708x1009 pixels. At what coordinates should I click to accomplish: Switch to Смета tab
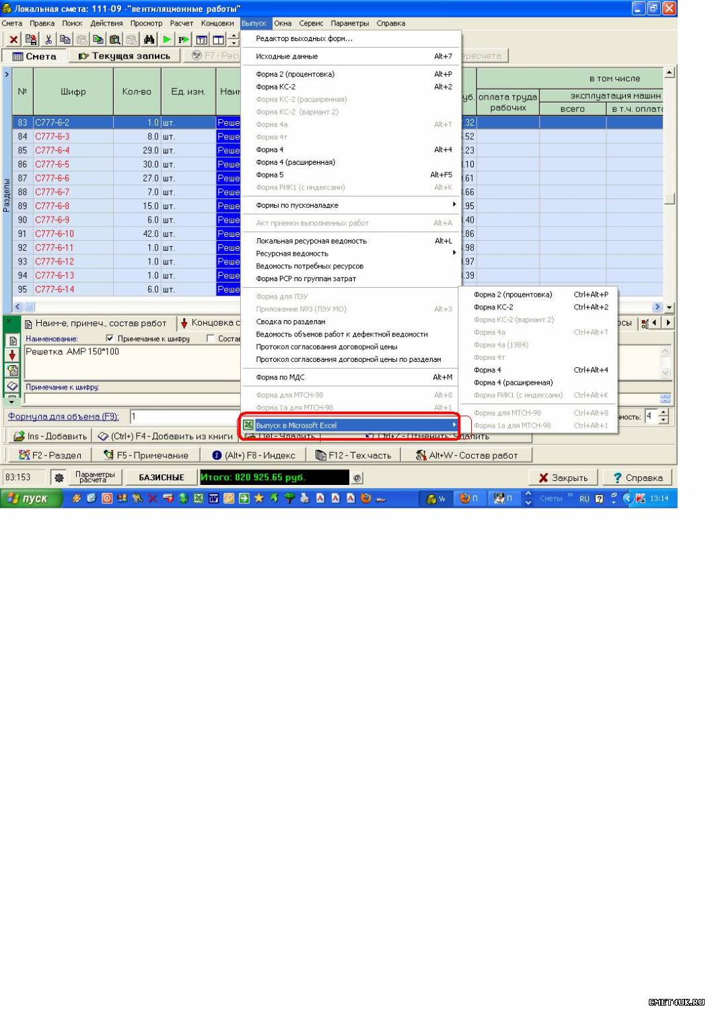point(35,56)
